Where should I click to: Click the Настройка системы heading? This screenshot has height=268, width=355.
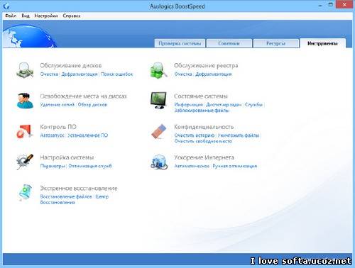point(67,157)
